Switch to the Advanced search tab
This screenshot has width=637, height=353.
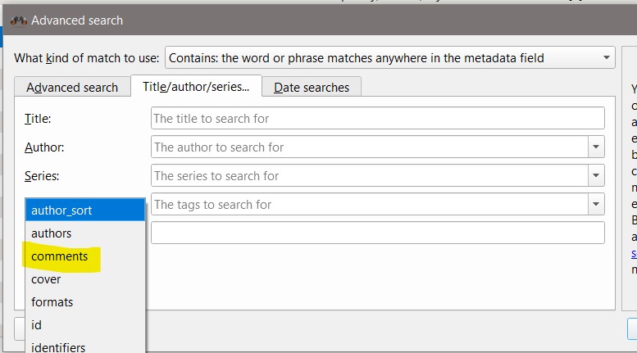point(72,87)
